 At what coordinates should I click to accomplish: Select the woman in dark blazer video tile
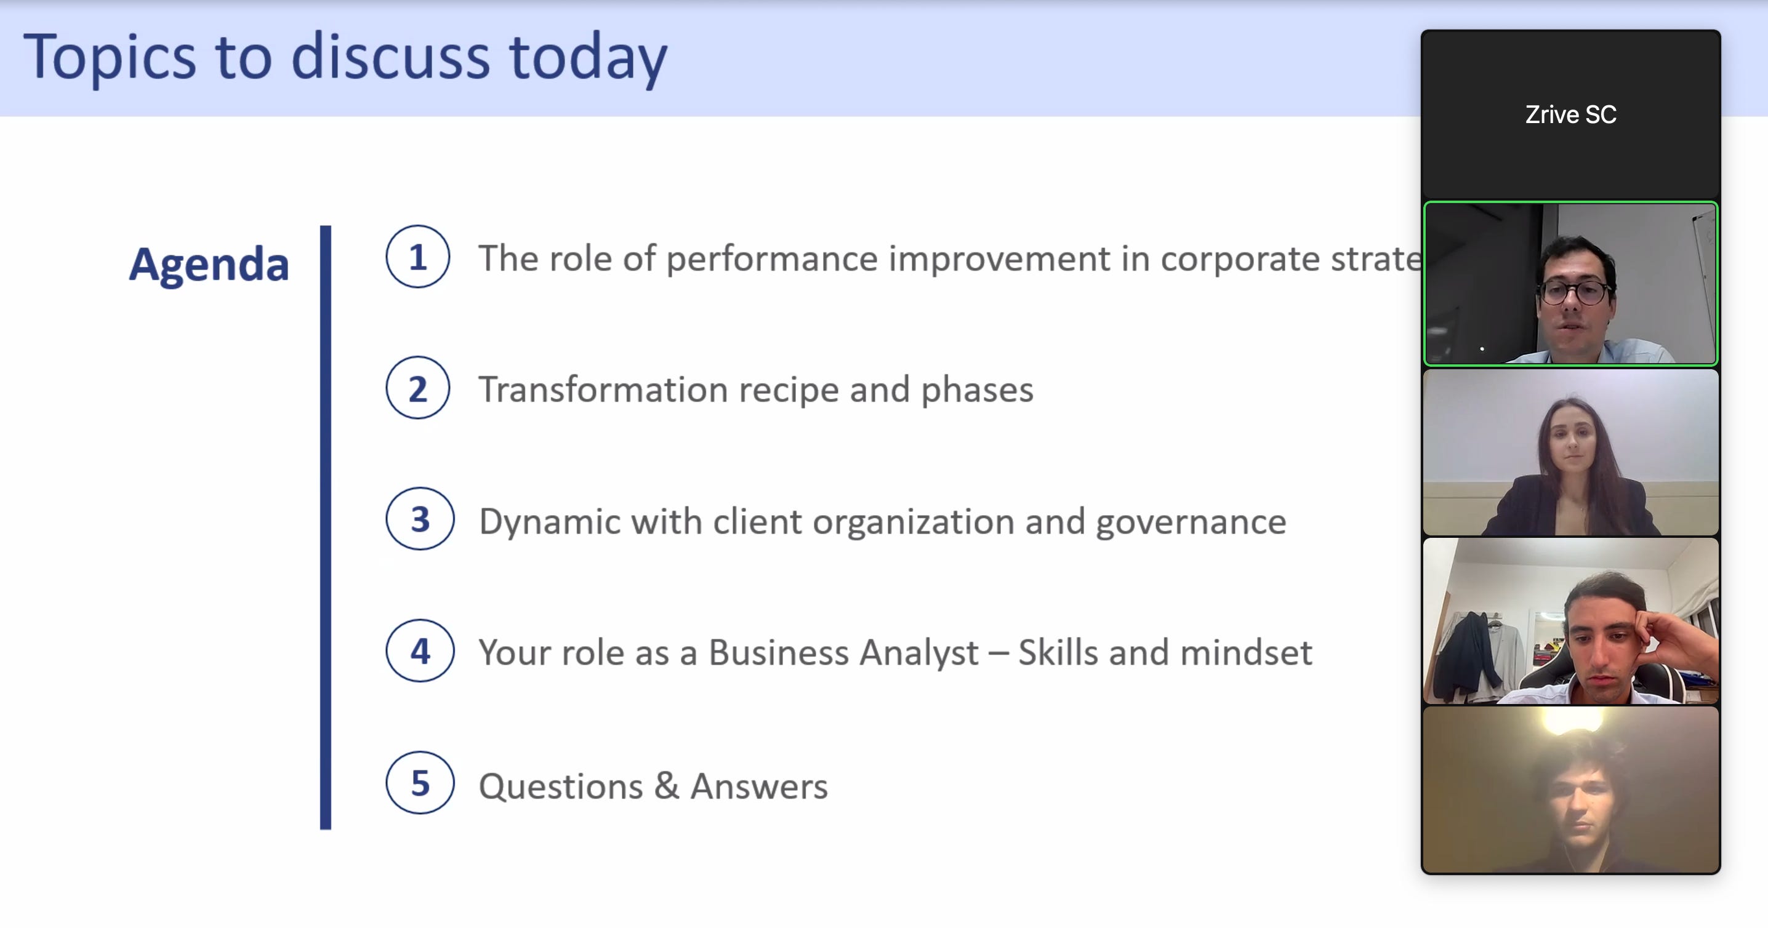[1570, 453]
